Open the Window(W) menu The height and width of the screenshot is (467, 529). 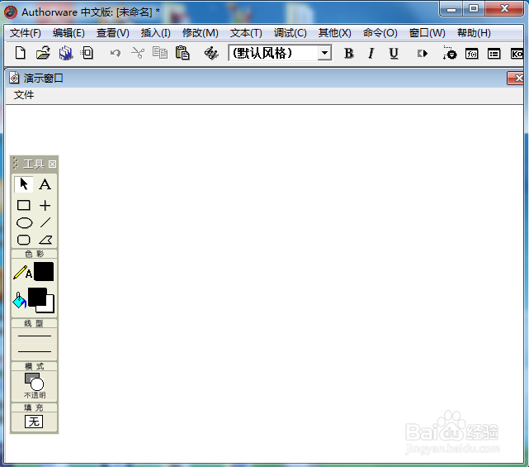pyautogui.click(x=427, y=33)
